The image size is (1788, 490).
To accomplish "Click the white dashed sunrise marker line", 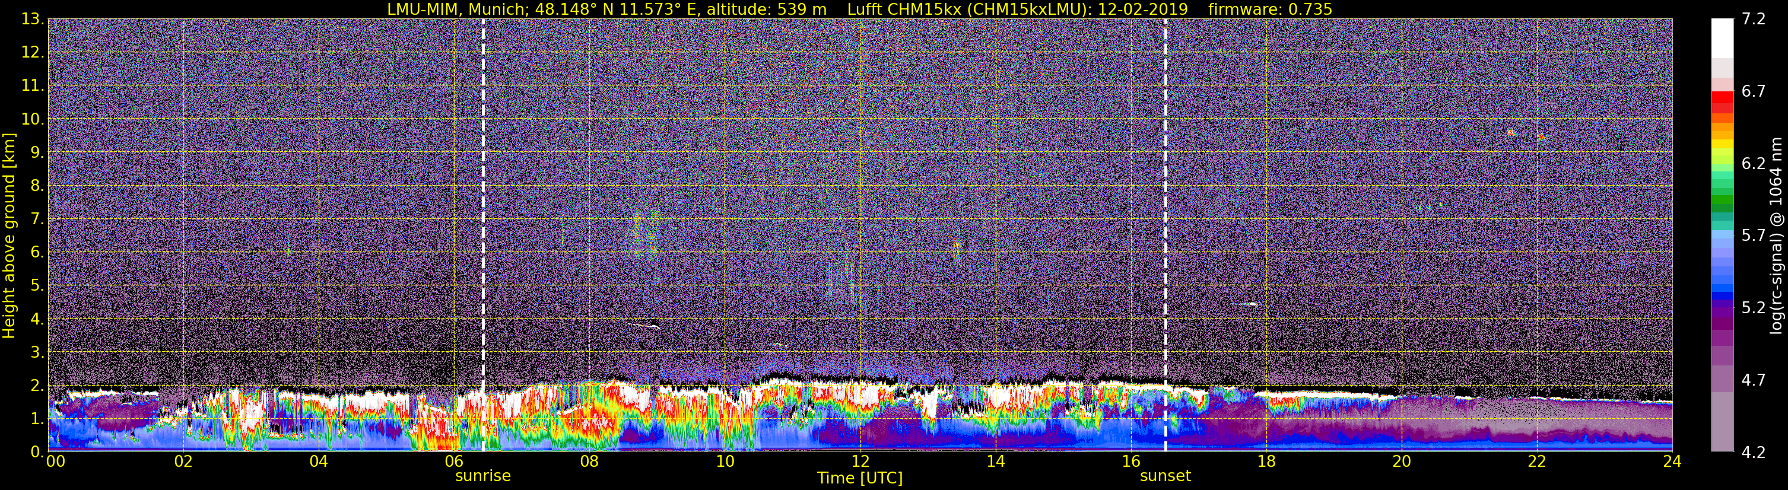I will 483,234.
